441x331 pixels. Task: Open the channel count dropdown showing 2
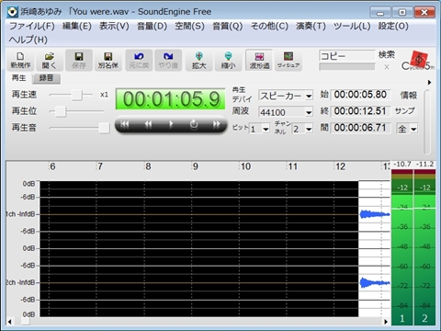click(x=302, y=129)
